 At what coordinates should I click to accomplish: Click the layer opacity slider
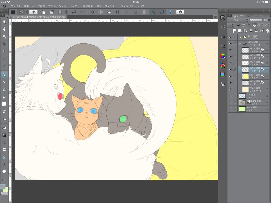(257, 20)
